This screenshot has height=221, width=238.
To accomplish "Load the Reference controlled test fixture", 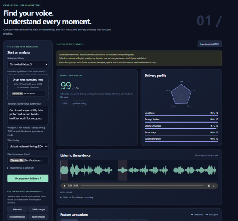I will [17, 209].
